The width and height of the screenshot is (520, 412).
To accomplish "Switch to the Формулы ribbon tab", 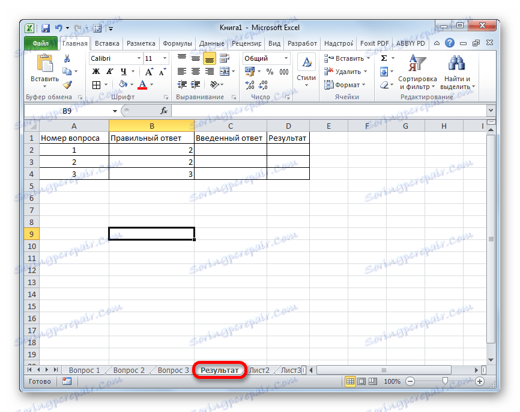I will 177,43.
